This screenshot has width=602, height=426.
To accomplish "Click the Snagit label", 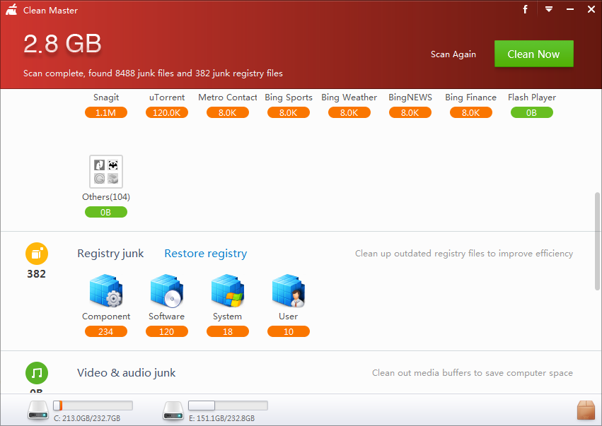I will click(x=106, y=97).
